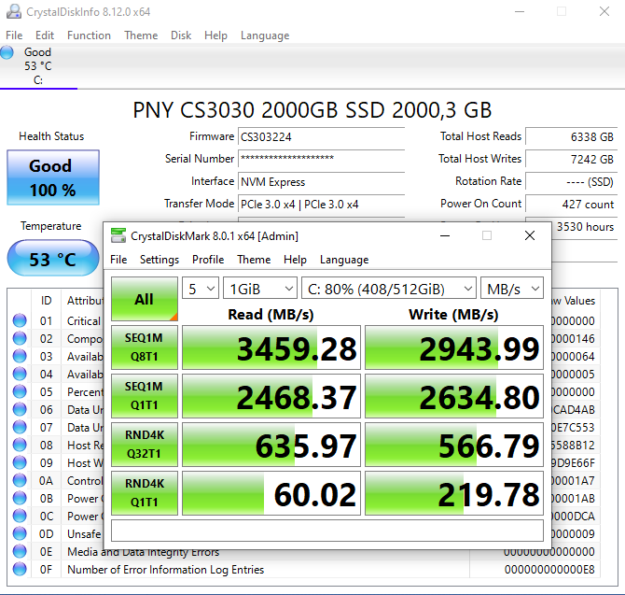Open Language menu in CrystalDiskMark
Viewport: 625px width, 595px height.
click(x=344, y=260)
